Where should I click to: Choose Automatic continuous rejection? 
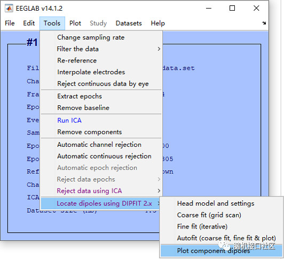(x=101, y=156)
